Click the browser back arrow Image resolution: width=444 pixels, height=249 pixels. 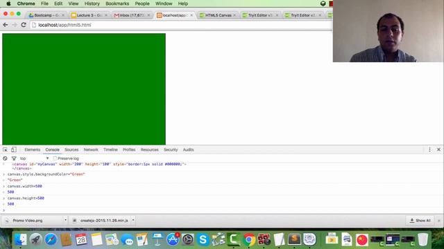click(6, 25)
